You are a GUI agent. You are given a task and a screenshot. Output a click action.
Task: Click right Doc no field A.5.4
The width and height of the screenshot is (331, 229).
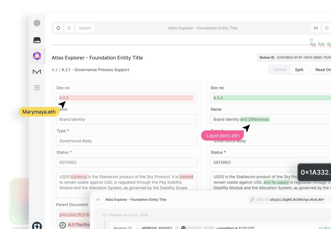coord(271,98)
